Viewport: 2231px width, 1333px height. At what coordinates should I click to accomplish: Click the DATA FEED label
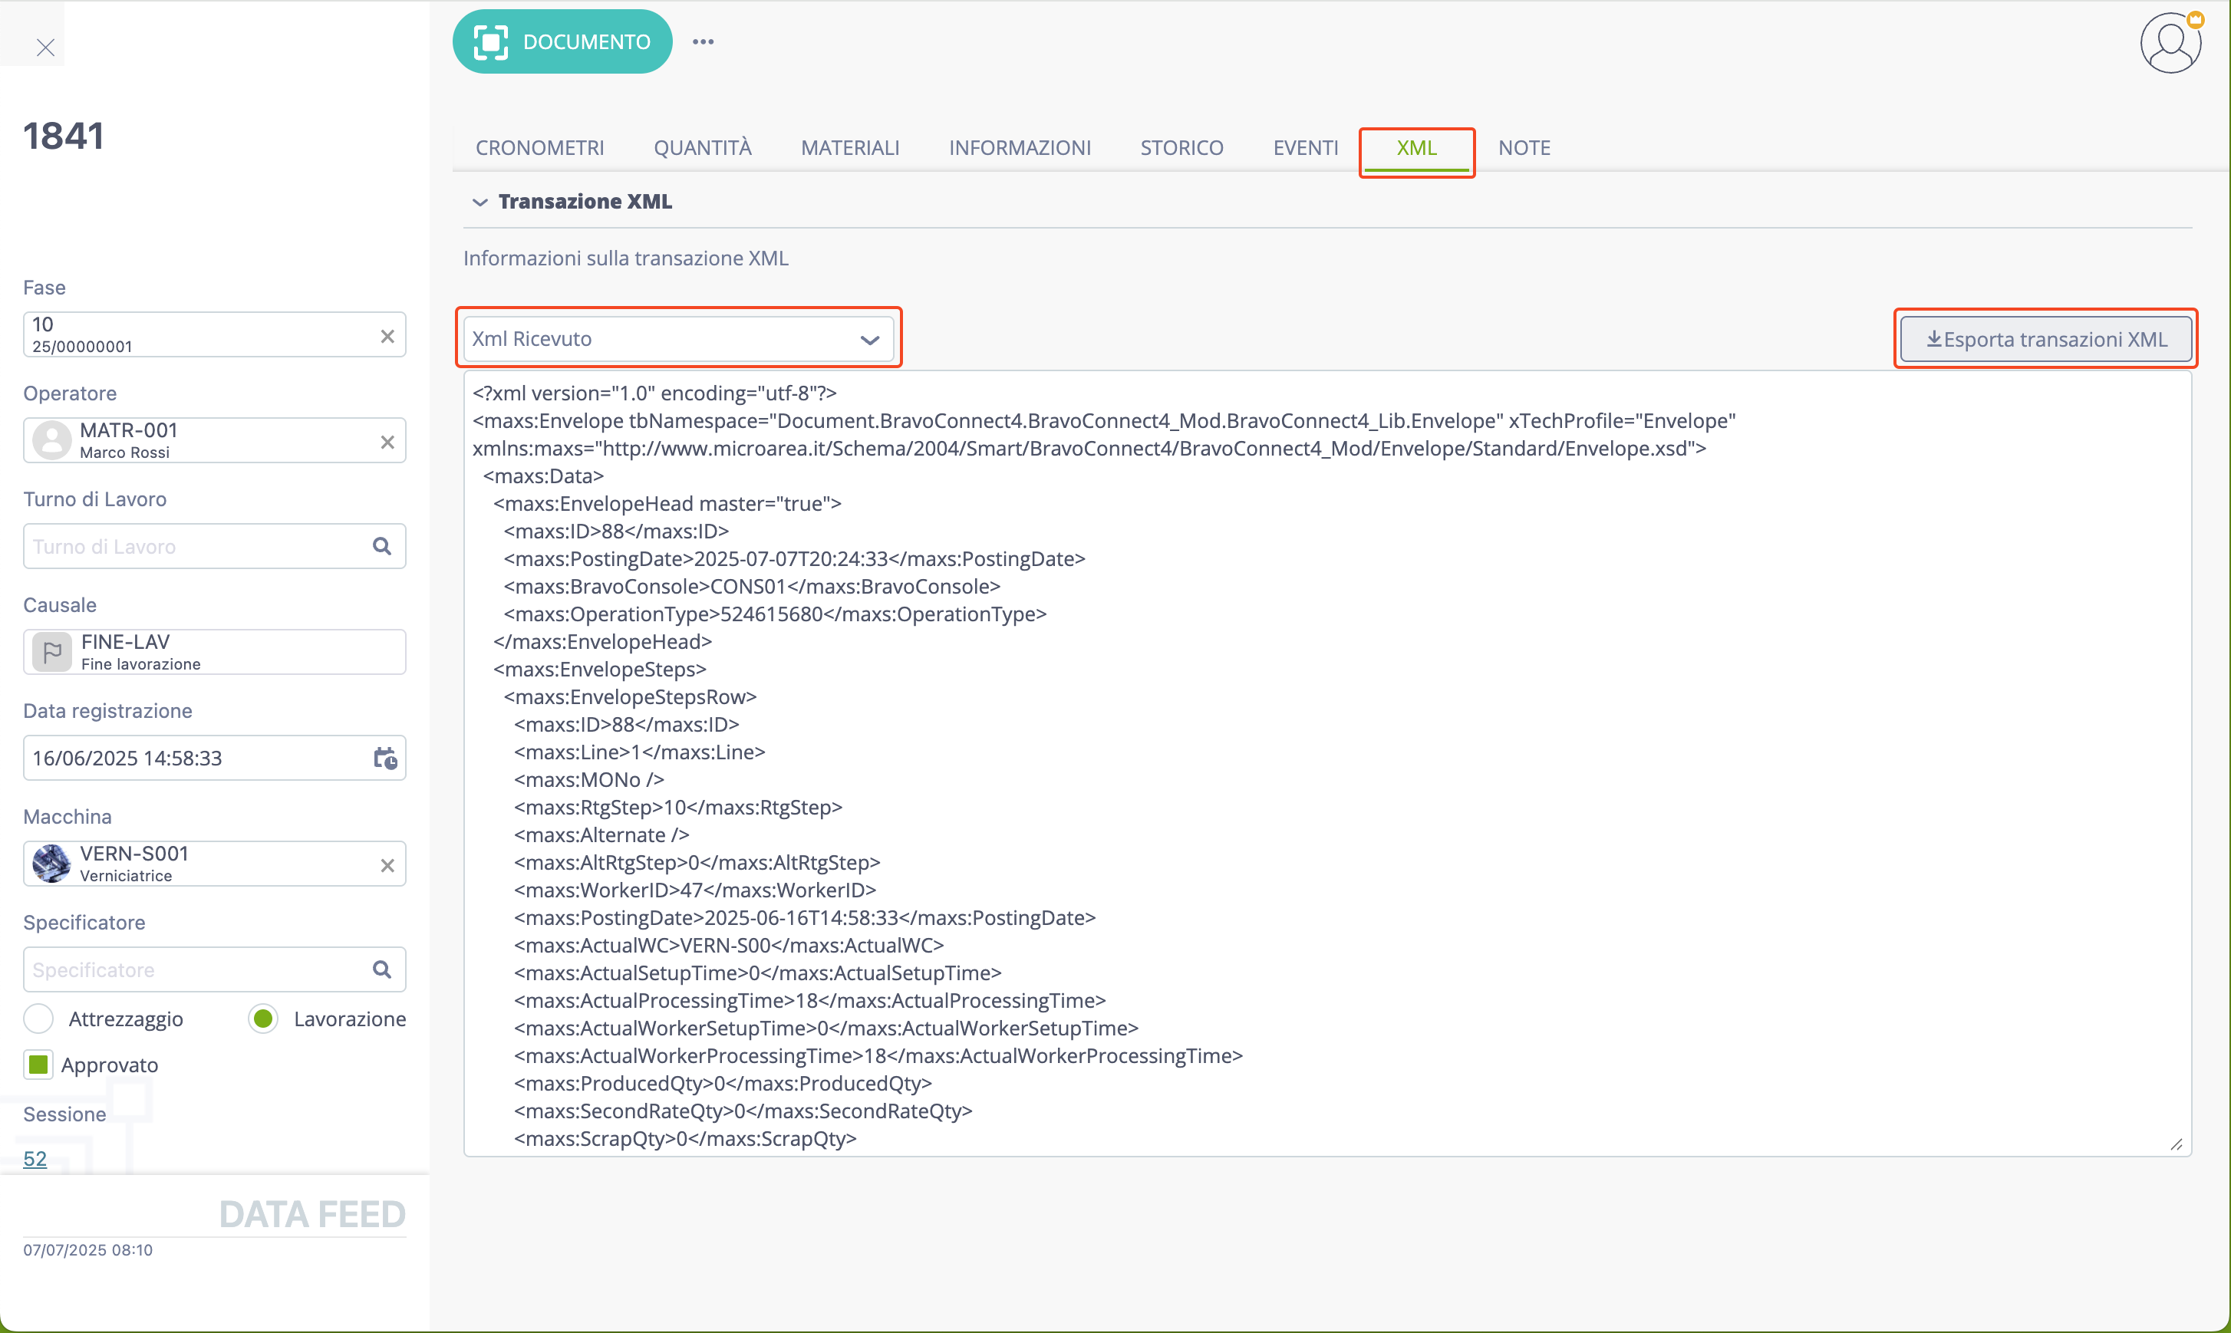311,1214
